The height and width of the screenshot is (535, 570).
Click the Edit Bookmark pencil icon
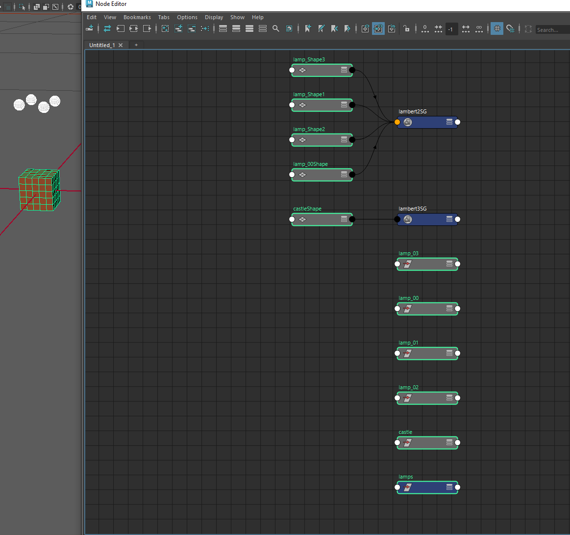point(321,29)
